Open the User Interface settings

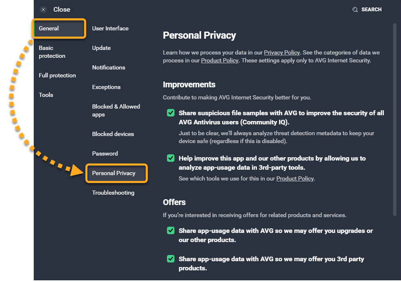tap(110, 29)
